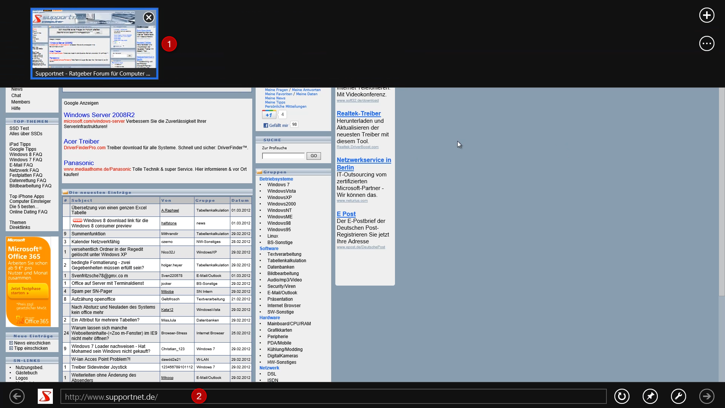Go back with the back arrow
The width and height of the screenshot is (725, 408).
point(17,396)
